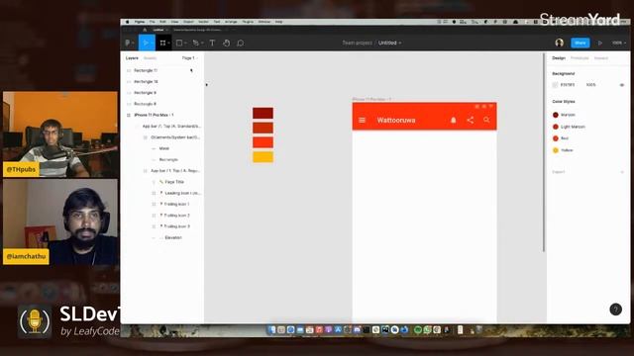Select the Text tool
The image size is (634, 356).
pyautogui.click(x=212, y=43)
